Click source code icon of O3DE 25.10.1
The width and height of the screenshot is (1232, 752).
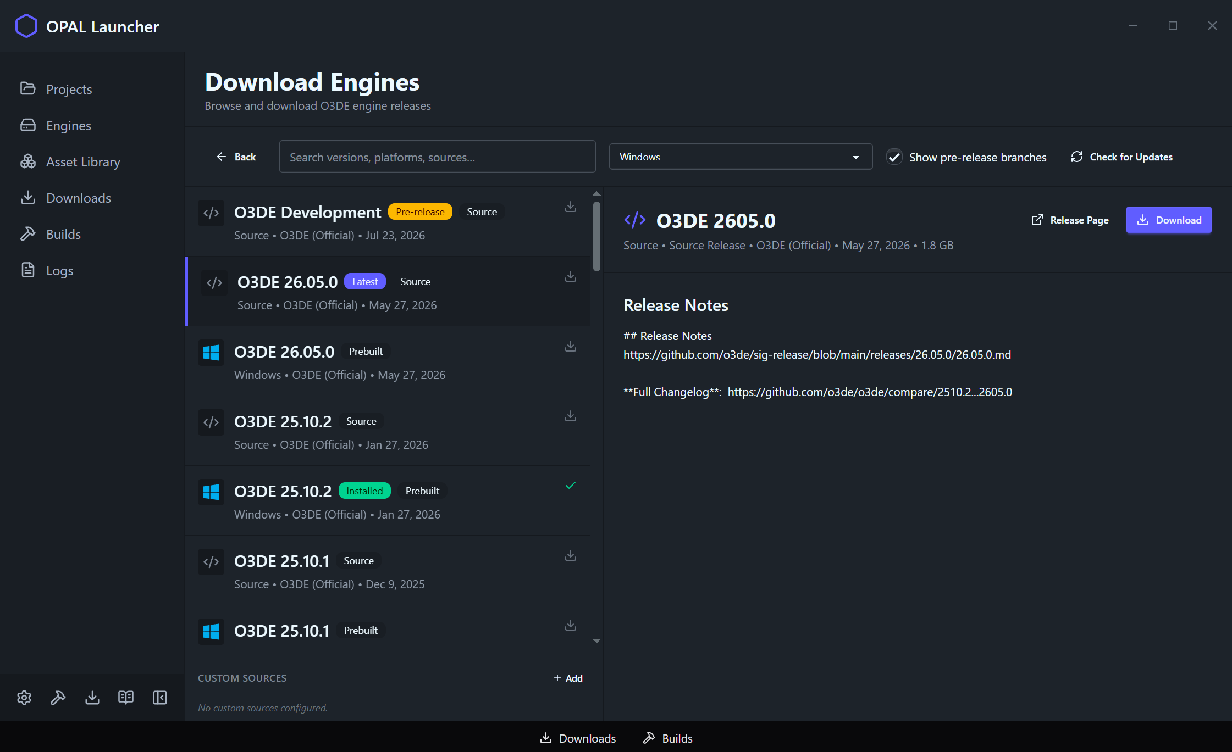[x=211, y=562]
